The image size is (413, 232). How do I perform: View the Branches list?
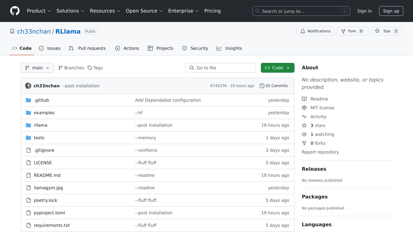tap(71, 68)
